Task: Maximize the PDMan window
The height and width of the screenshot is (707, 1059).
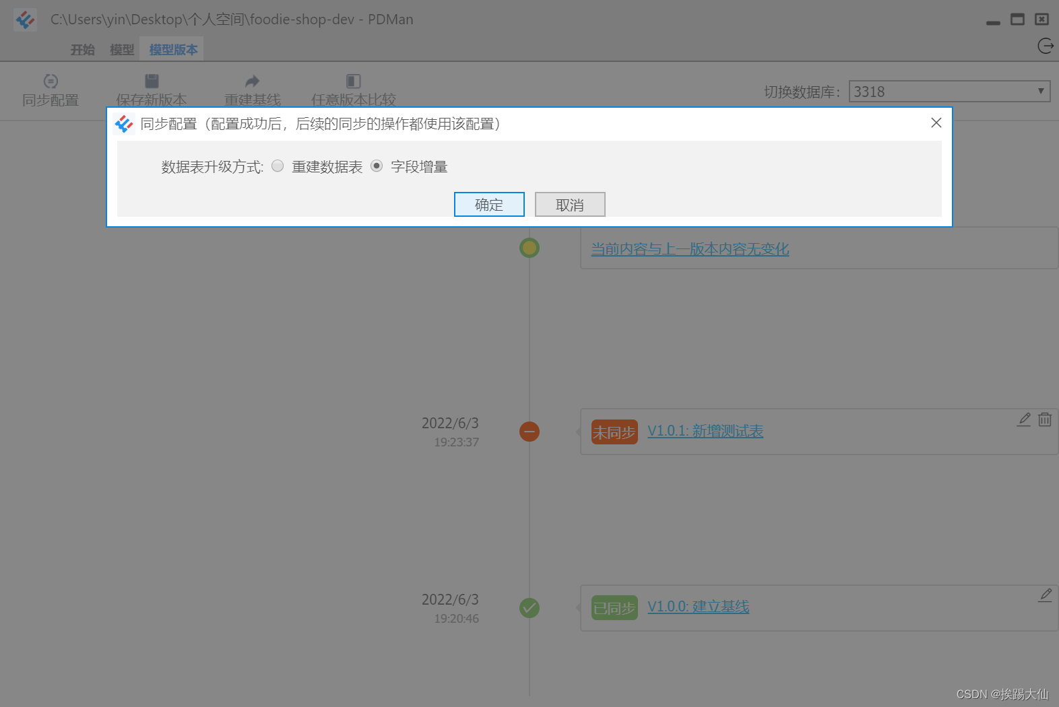Action: pos(1017,20)
